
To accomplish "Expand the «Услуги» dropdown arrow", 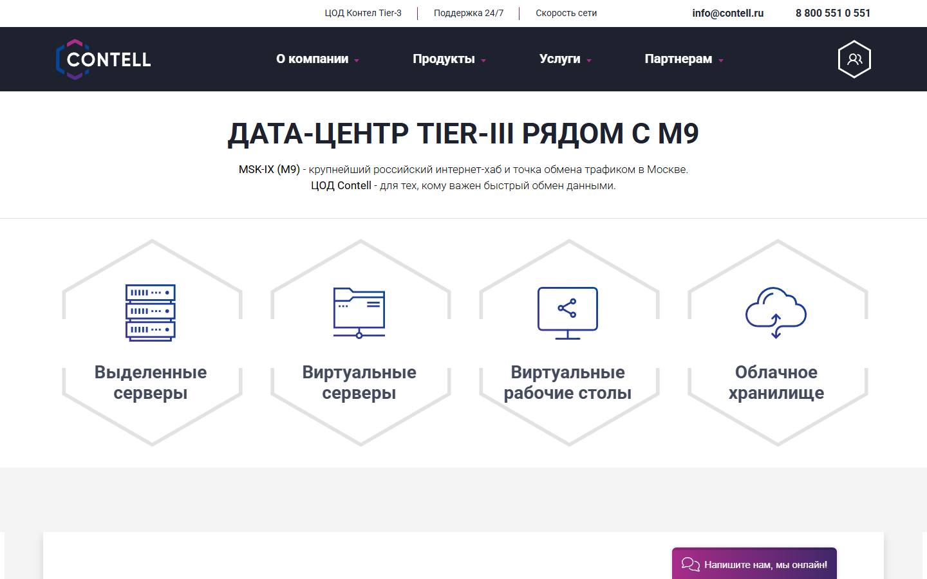I will [x=589, y=60].
